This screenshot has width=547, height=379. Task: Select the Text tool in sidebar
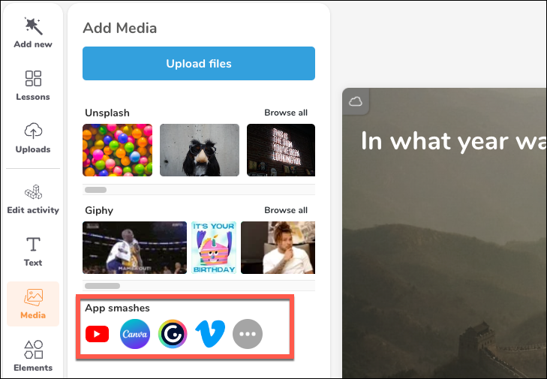33,251
